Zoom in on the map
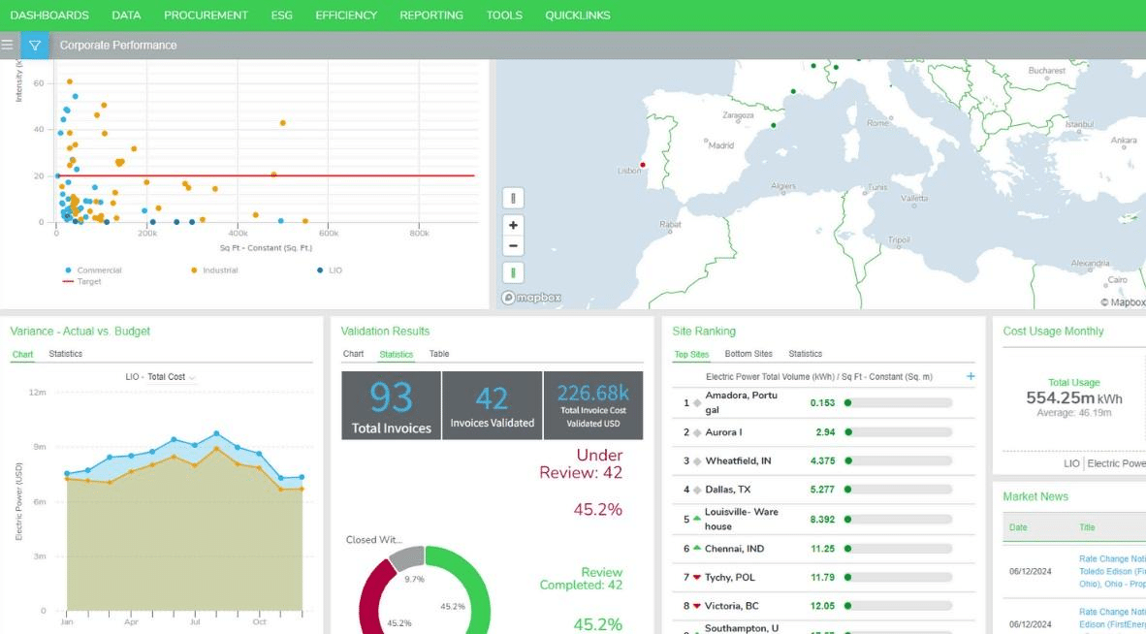 tap(513, 225)
